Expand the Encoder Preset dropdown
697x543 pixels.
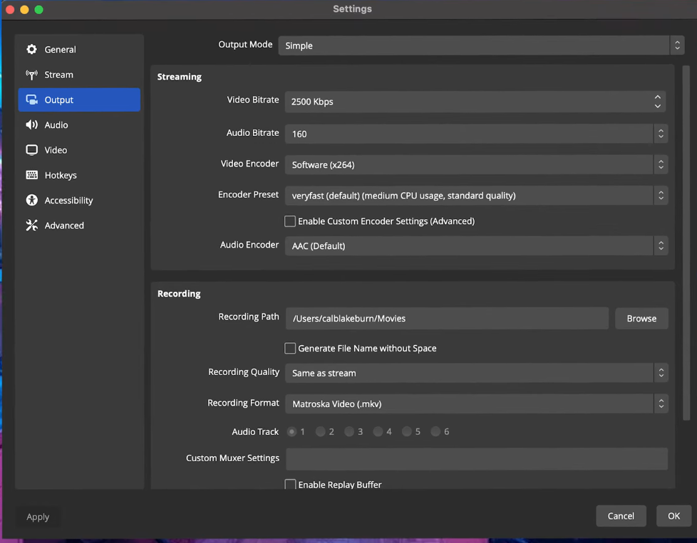click(475, 195)
